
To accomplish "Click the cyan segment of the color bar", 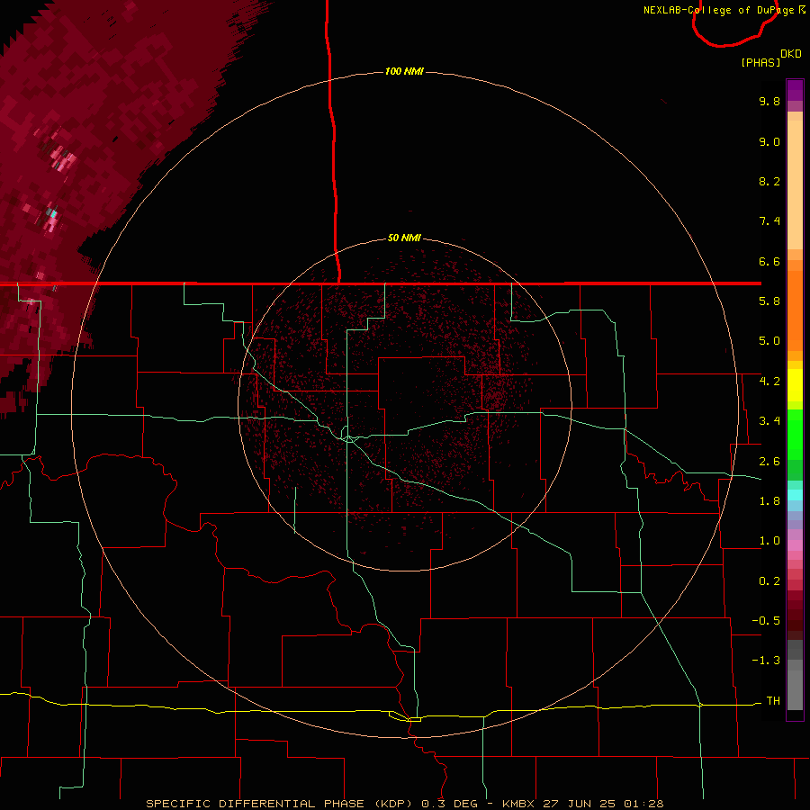I will click(795, 494).
